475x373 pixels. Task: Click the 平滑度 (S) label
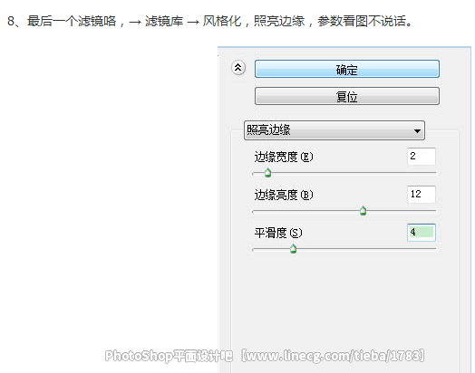coord(278,233)
